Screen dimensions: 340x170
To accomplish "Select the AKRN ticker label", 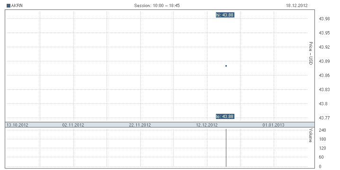I will 17,6.
